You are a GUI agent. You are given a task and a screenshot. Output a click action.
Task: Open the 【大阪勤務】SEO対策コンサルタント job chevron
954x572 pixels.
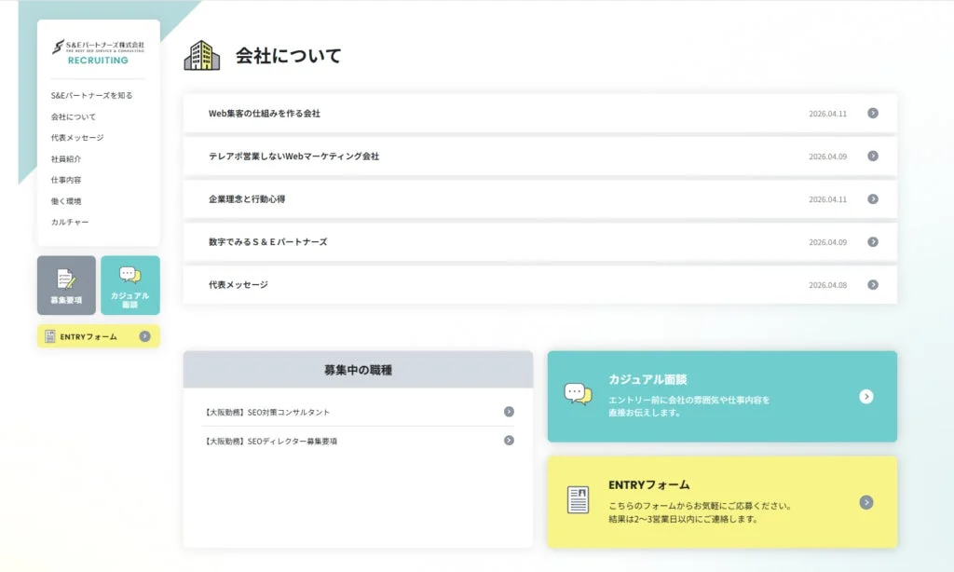tap(509, 410)
